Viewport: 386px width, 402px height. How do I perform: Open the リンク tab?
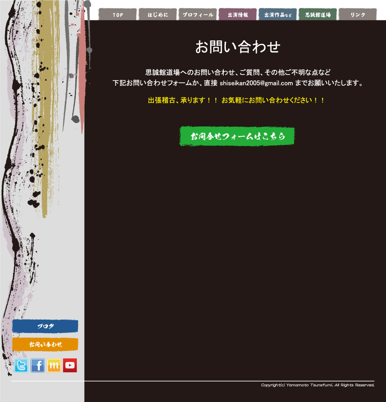click(x=358, y=15)
